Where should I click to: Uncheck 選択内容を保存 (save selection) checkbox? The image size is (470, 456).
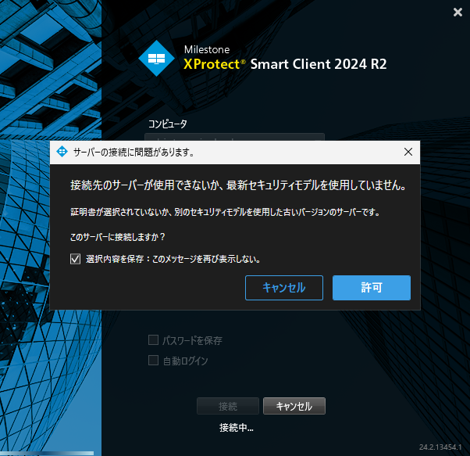click(75, 259)
